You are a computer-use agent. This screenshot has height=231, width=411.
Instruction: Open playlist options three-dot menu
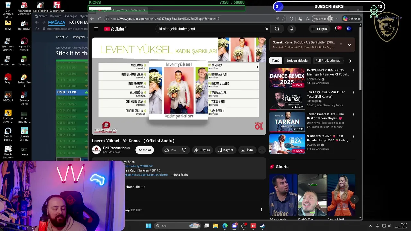pos(341,45)
